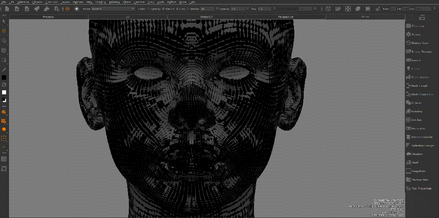Image resolution: width=439 pixels, height=218 pixels.
Task: Click the four-arrow frame view icon in toolbar
Action: point(348,9)
